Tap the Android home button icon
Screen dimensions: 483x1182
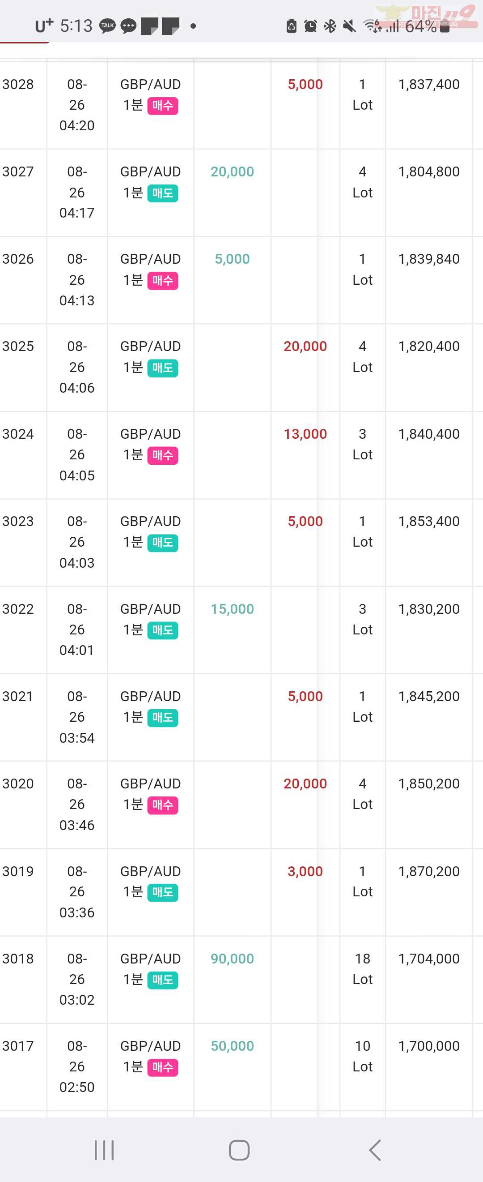(x=239, y=1150)
